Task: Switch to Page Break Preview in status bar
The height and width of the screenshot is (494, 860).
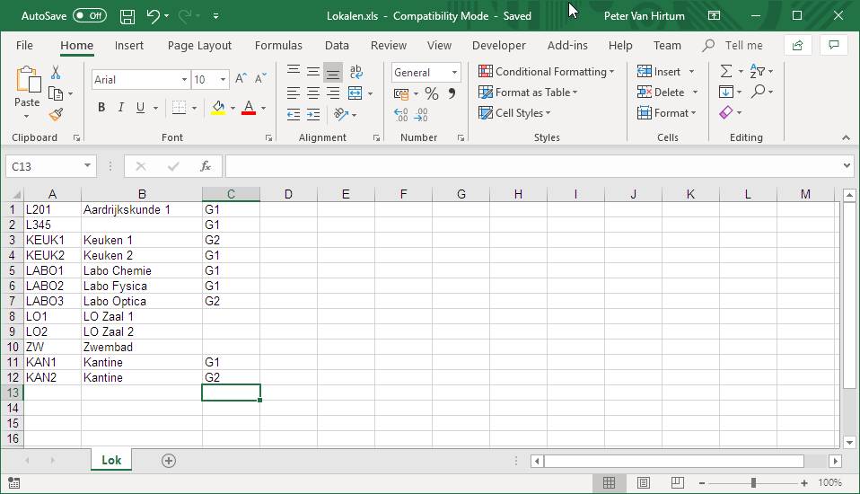Action: pyautogui.click(x=678, y=483)
